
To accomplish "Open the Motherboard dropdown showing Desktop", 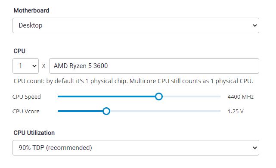I will tap(136, 25).
